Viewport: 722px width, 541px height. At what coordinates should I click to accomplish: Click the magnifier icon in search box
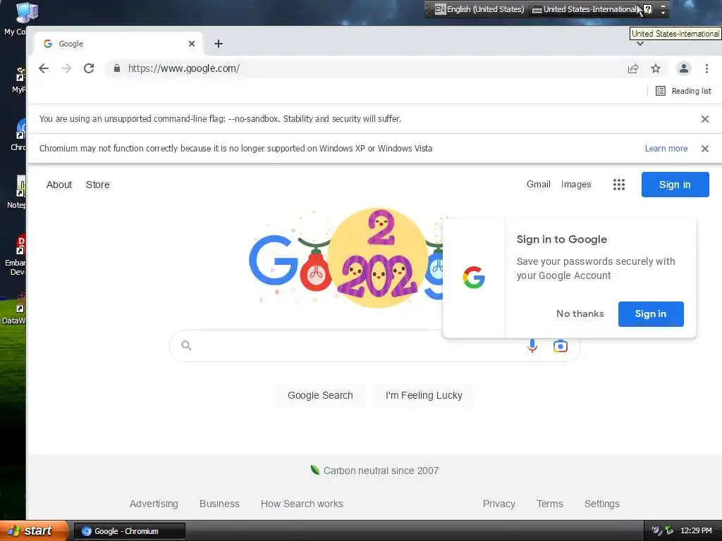tap(186, 345)
